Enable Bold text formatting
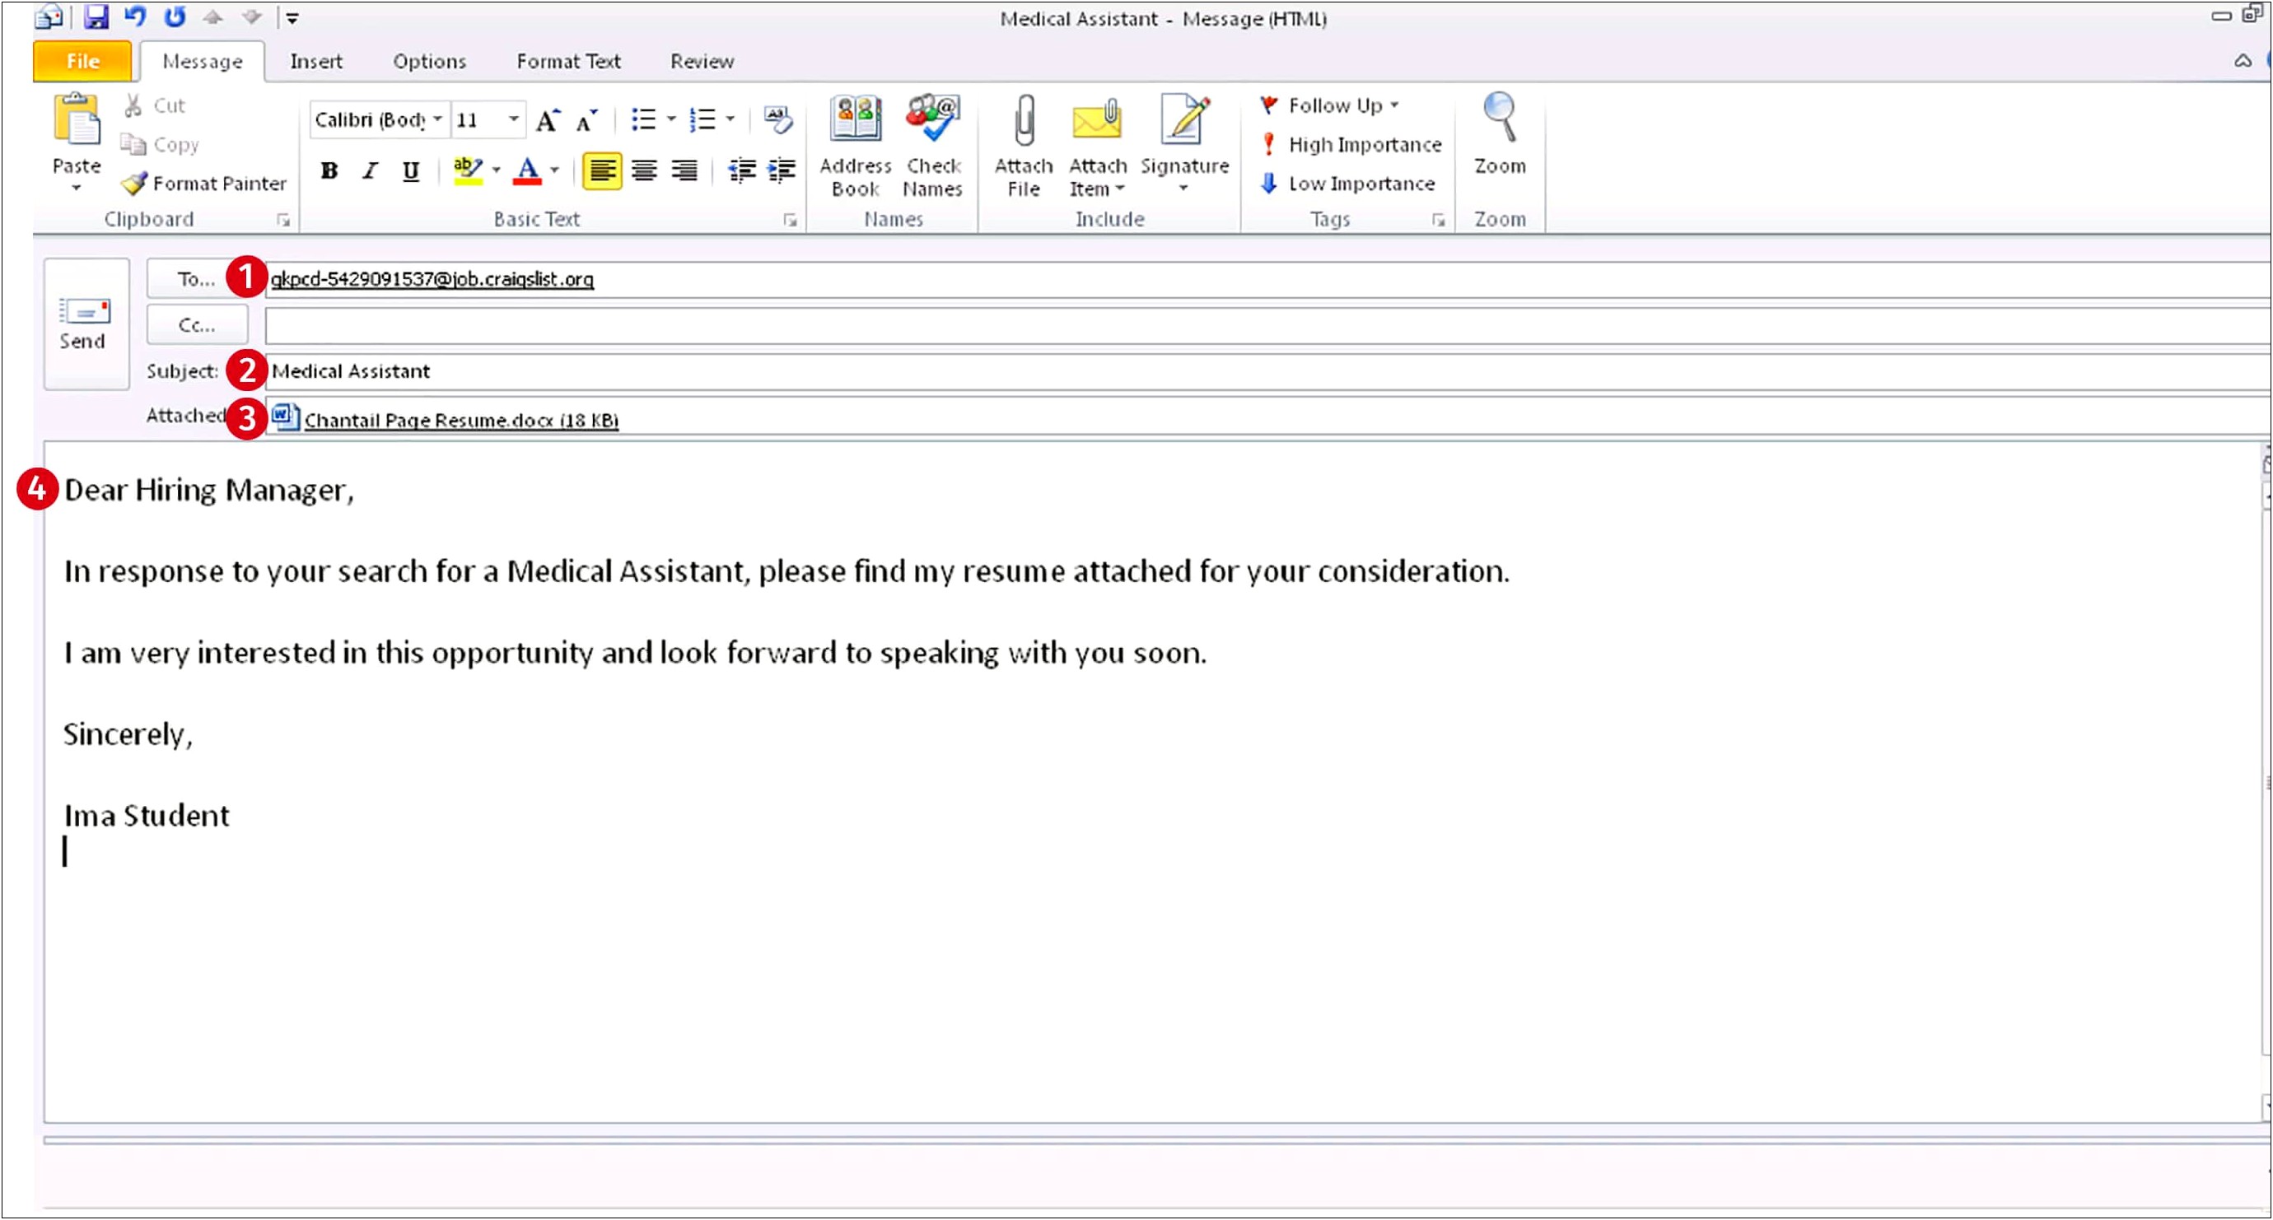Viewport: 2273px width, 1220px height. pos(329,170)
